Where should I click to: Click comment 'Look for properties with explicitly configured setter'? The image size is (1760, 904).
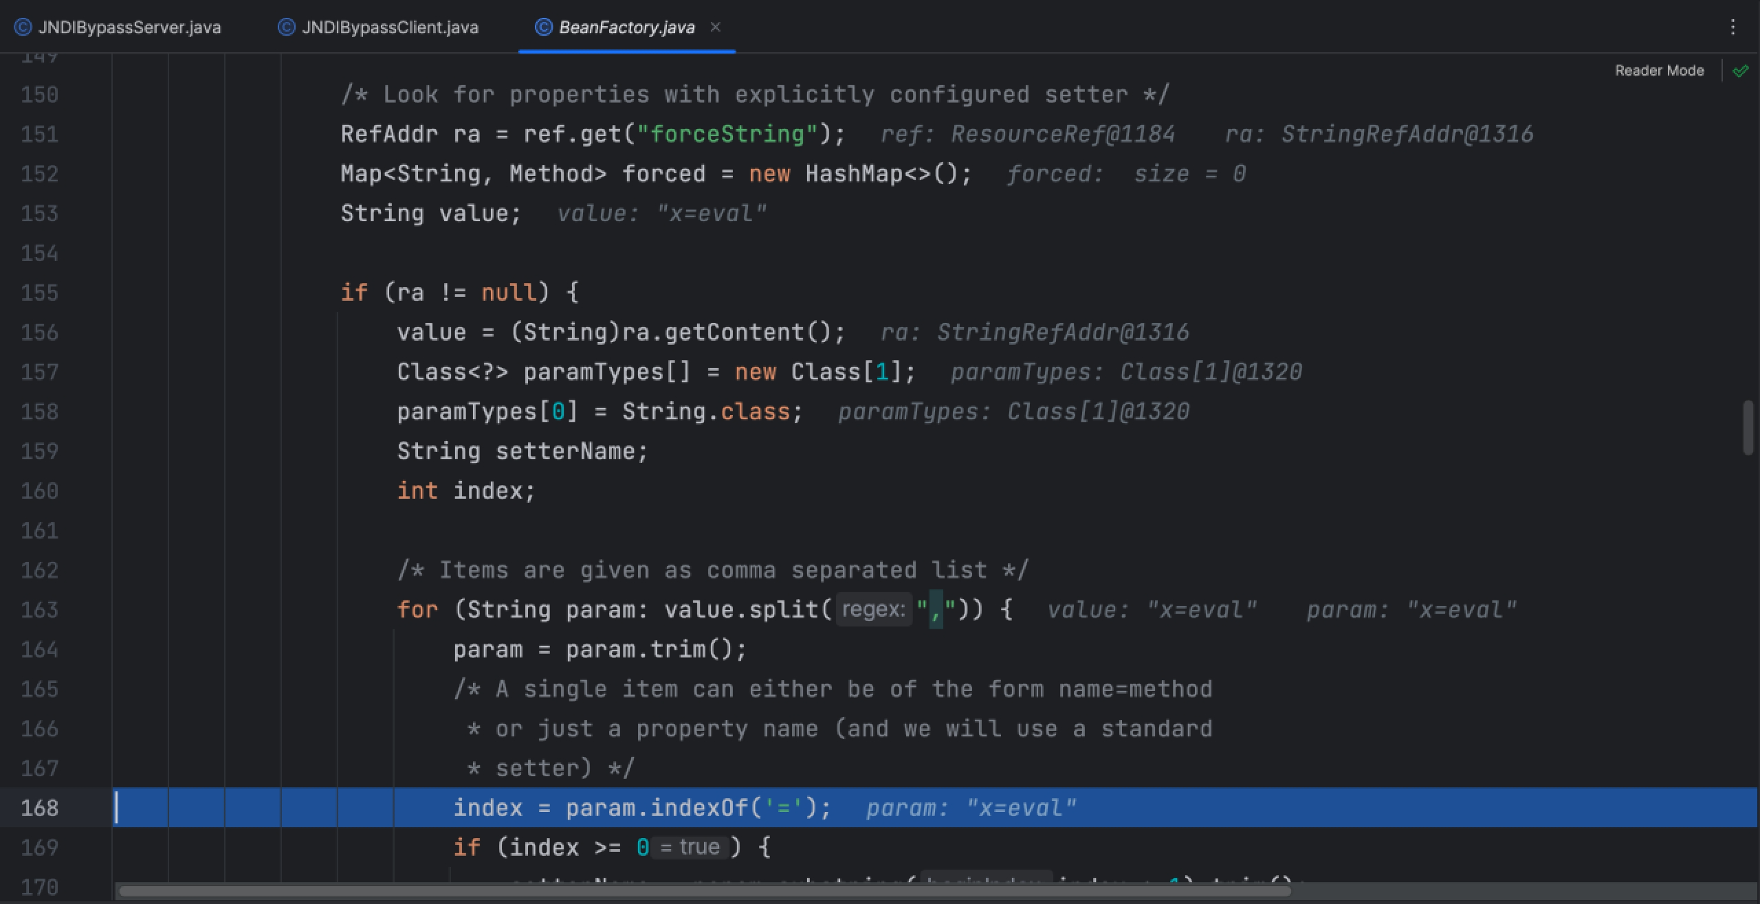[x=755, y=94]
